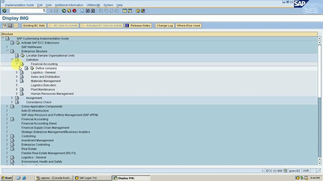Collapse the Enterprise Structure node

(x=7, y=51)
